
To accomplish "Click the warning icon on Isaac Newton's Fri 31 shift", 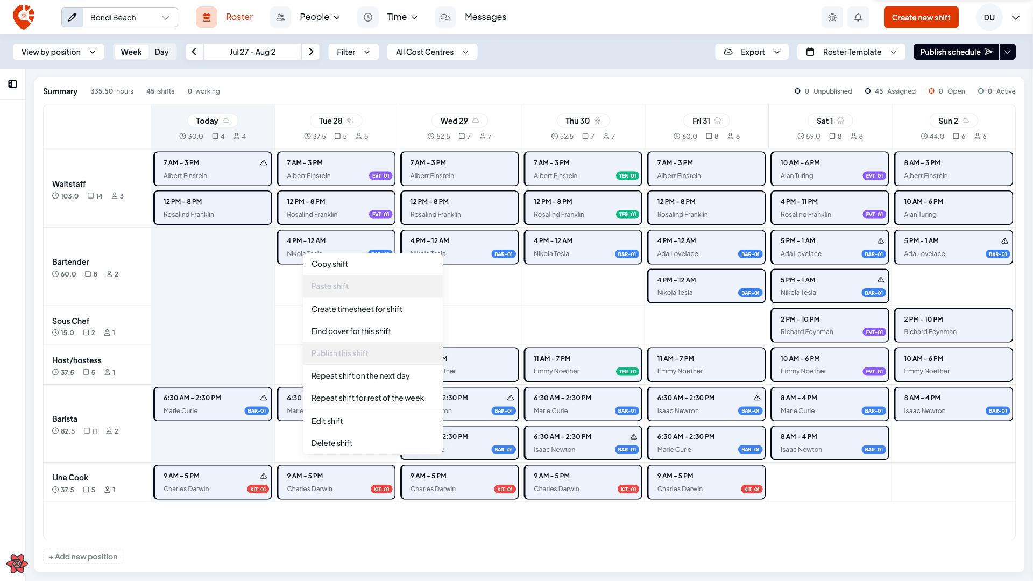I will 757,398.
